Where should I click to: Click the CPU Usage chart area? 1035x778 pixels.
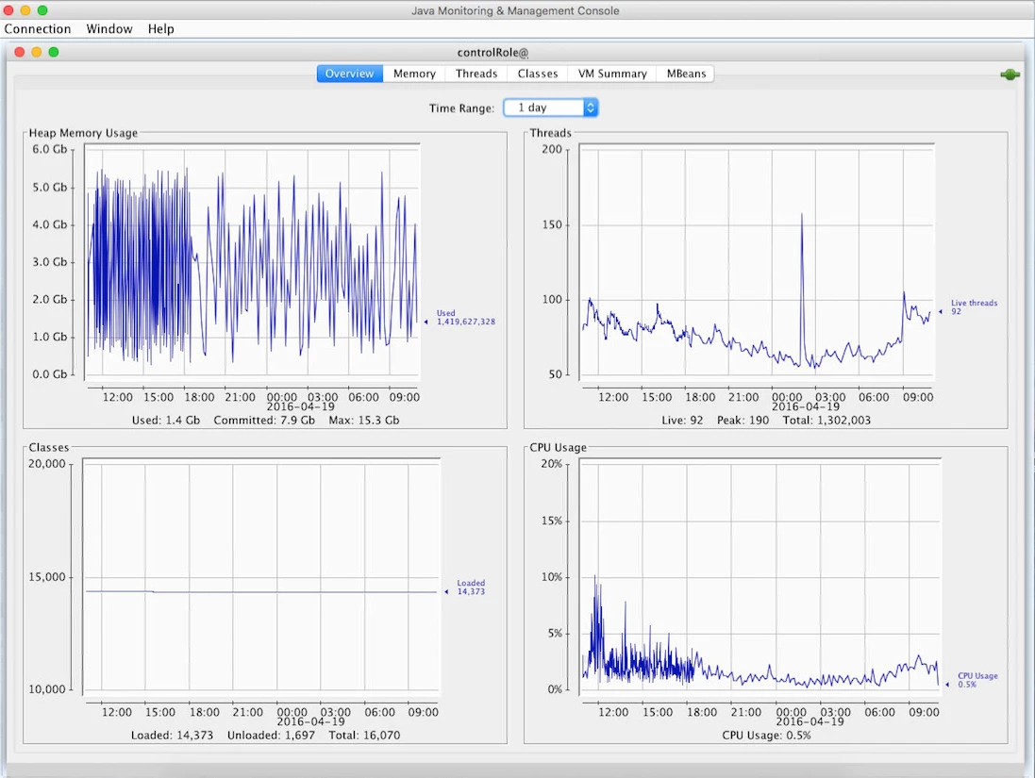(x=760, y=577)
